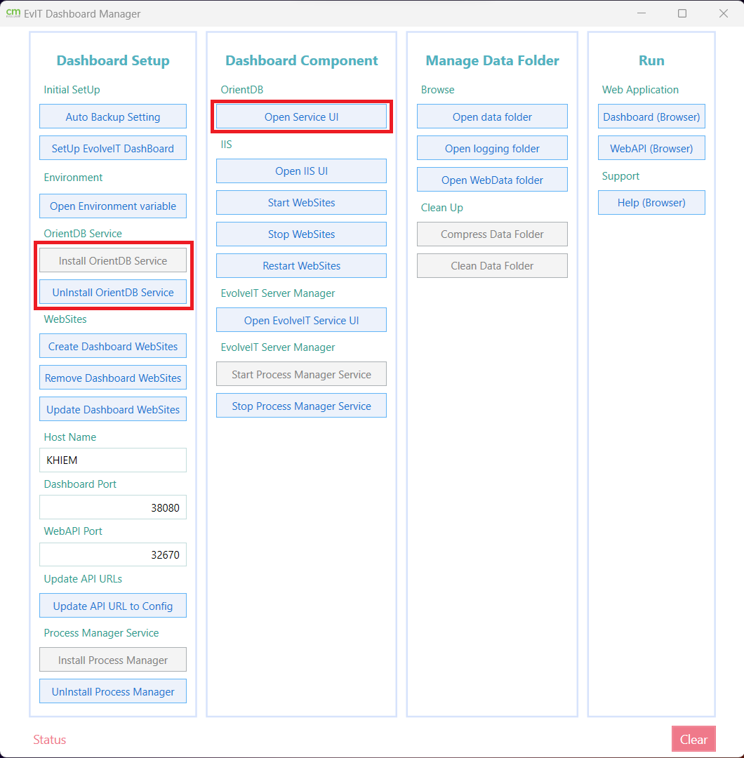
Task: Clean the Data Folder
Action: click(x=491, y=265)
